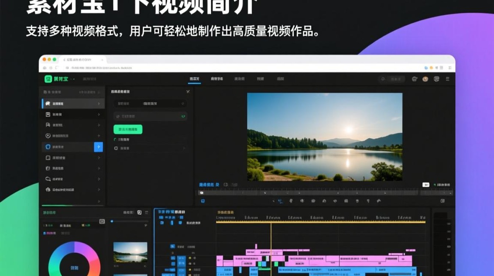
Task: Click the blue label below the preview's left
Action: tap(209, 184)
